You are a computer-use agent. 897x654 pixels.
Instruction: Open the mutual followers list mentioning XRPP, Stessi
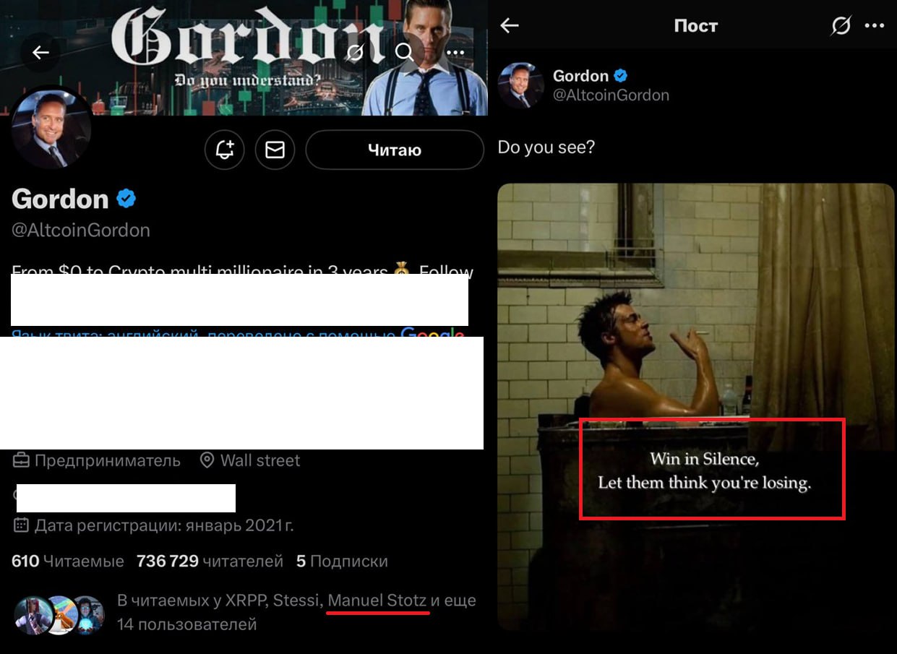[296, 612]
